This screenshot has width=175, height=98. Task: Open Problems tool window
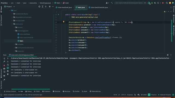(46, 91)
